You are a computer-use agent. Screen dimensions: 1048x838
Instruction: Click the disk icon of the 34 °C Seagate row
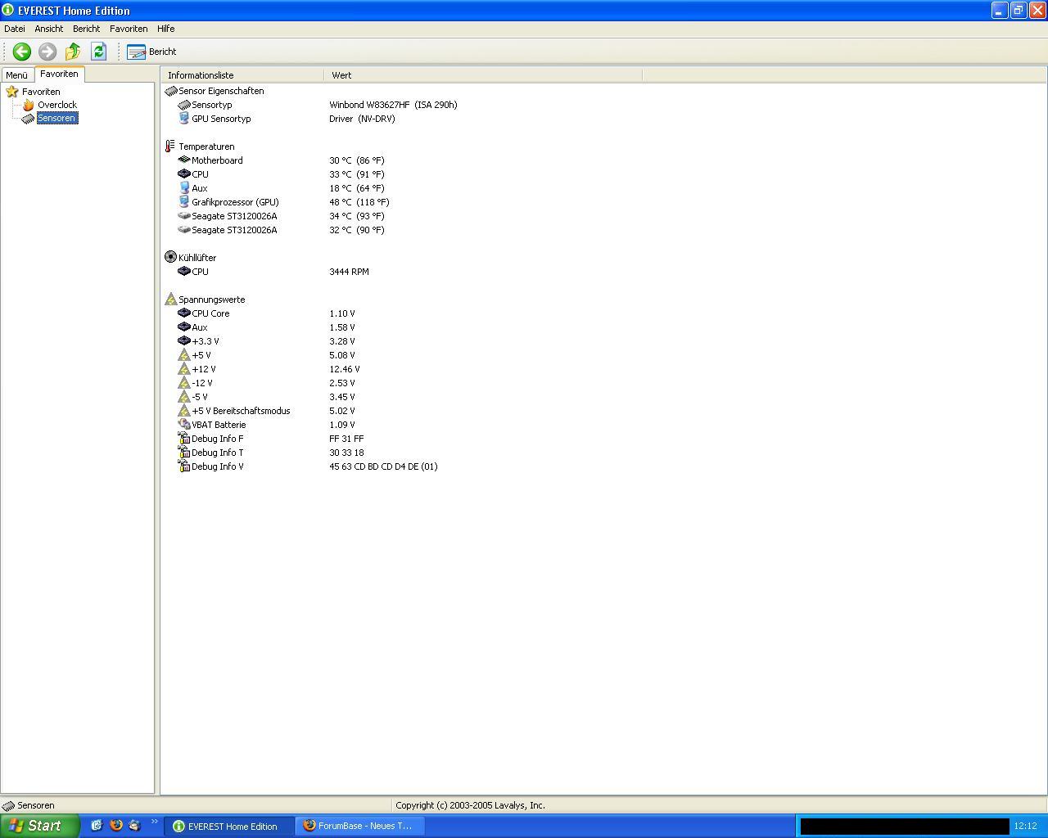coord(184,216)
